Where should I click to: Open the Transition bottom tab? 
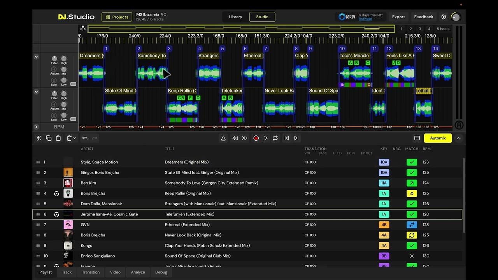91,272
